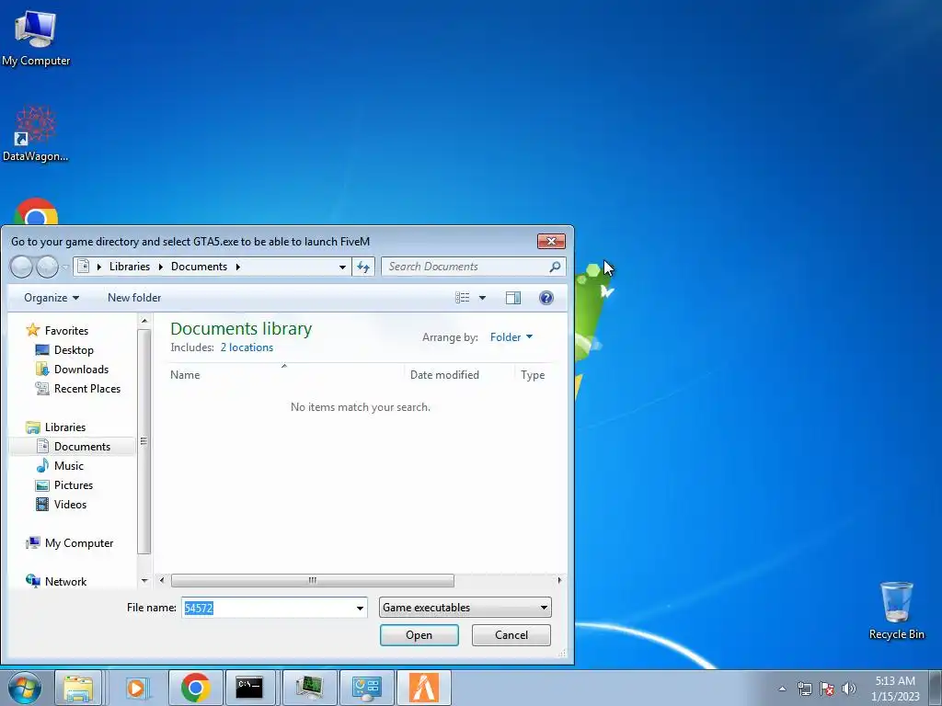The image size is (942, 706).
Task: Toggle the preview pane icon
Action: [x=513, y=298]
